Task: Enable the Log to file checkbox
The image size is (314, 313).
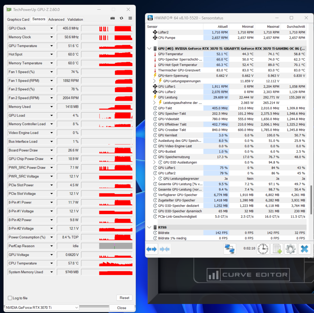Action: click(10, 298)
